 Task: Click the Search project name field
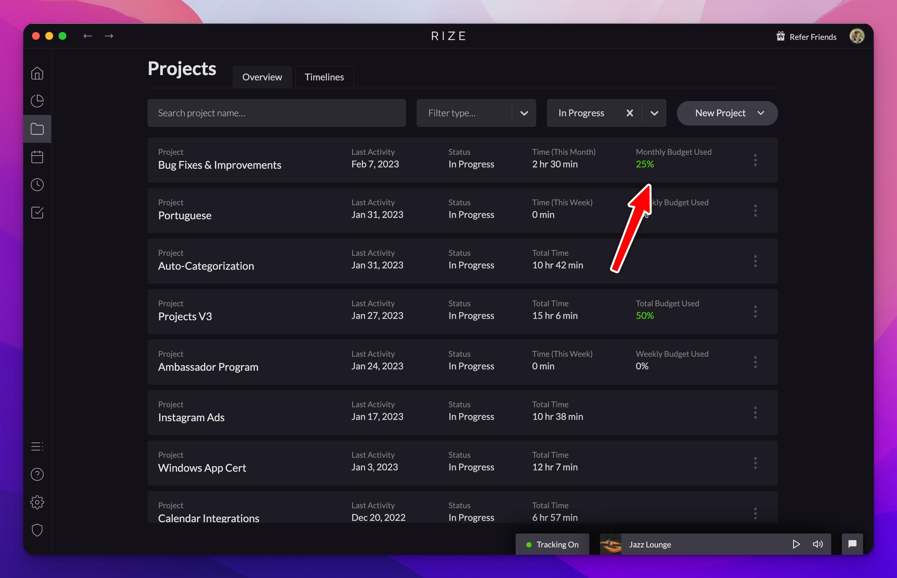[x=277, y=113]
